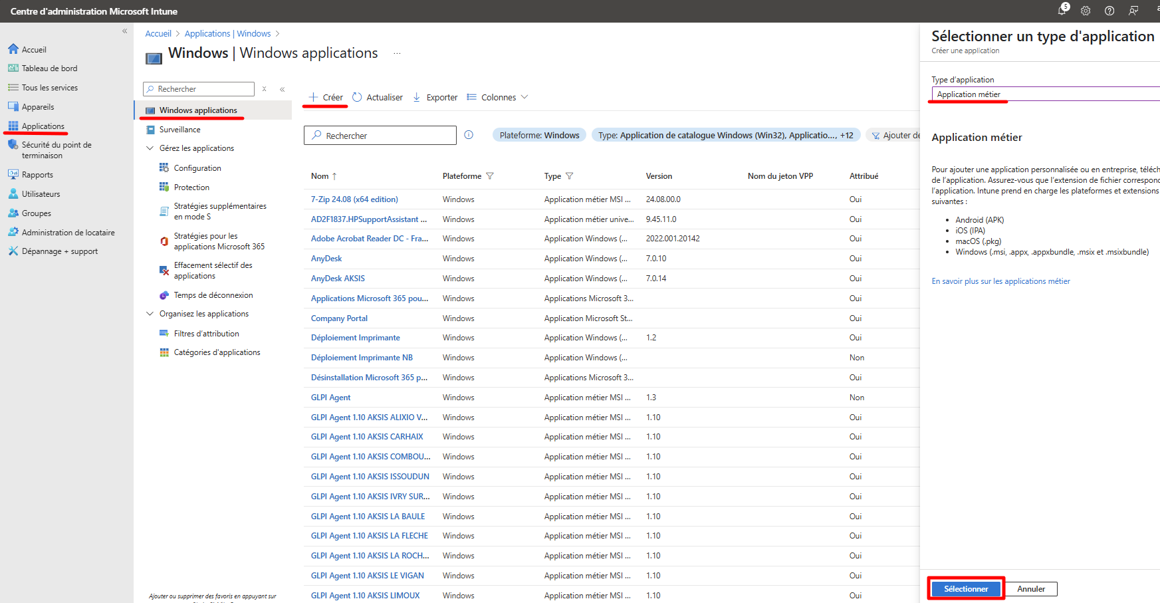
Task: Open Déploiement Imprimante NB row
Action: [362, 358]
